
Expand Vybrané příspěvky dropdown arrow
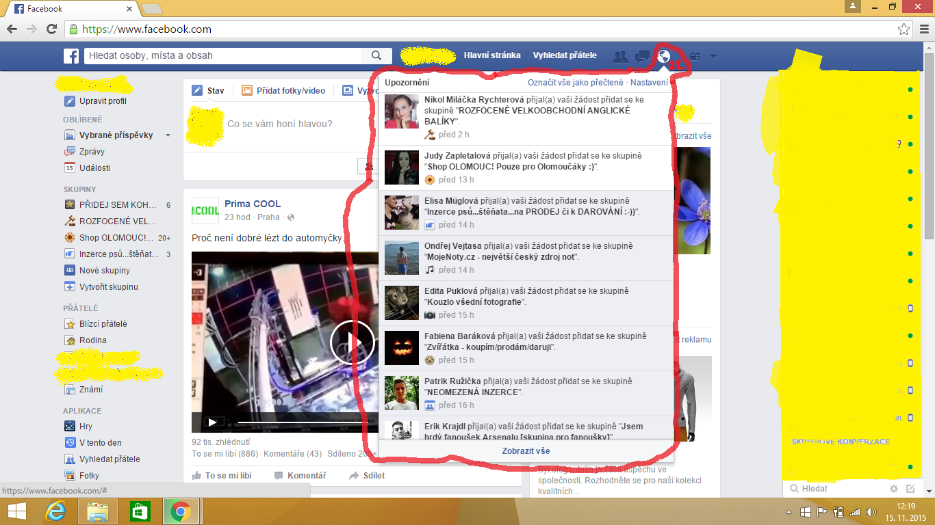[x=168, y=135]
